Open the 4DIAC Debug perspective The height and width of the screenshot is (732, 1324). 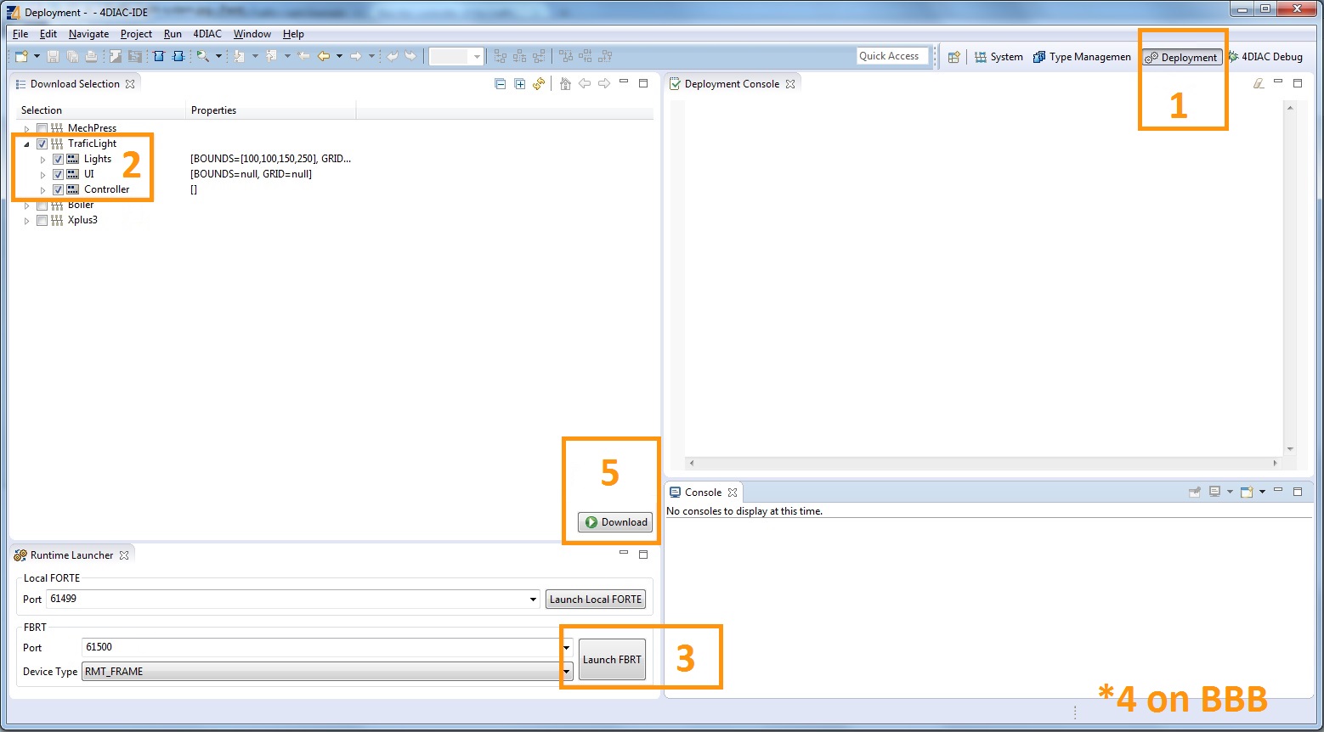click(x=1265, y=57)
